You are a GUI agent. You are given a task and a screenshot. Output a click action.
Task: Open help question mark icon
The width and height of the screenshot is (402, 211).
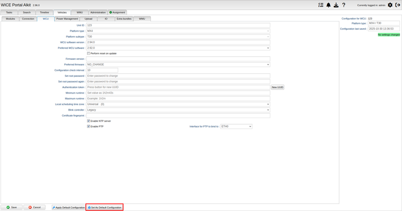pyautogui.click(x=344, y=5)
